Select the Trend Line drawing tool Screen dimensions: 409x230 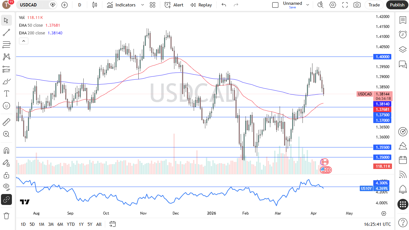tap(6, 32)
